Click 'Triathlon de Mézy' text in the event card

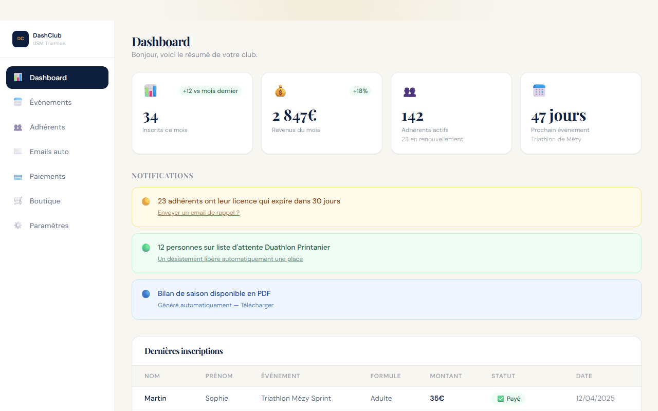[x=556, y=139]
